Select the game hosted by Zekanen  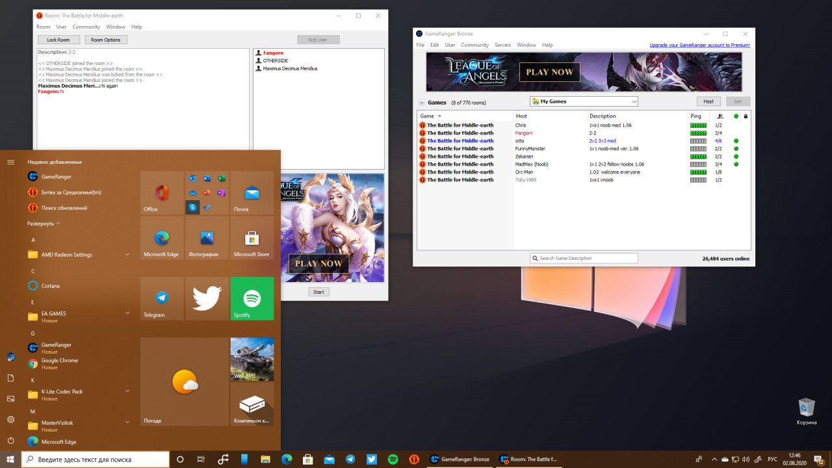[x=583, y=156]
